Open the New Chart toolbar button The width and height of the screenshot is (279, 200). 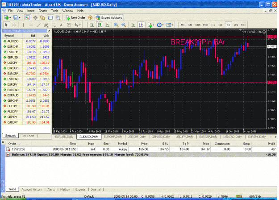tap(7, 17)
